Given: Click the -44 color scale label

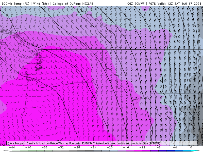Looking at the screenshot, I should (12, 147).
